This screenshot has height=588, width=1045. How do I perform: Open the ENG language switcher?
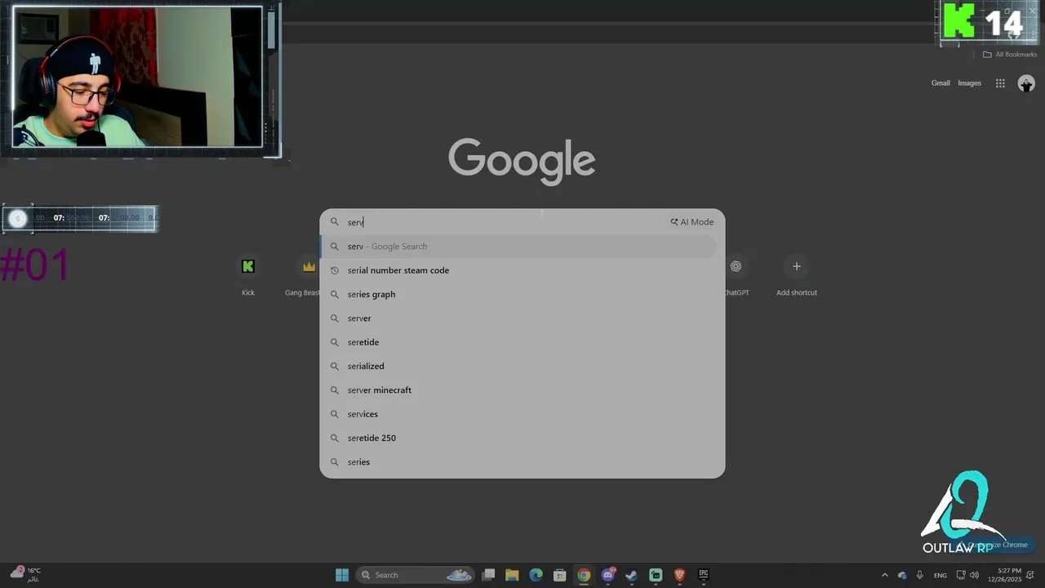click(940, 575)
